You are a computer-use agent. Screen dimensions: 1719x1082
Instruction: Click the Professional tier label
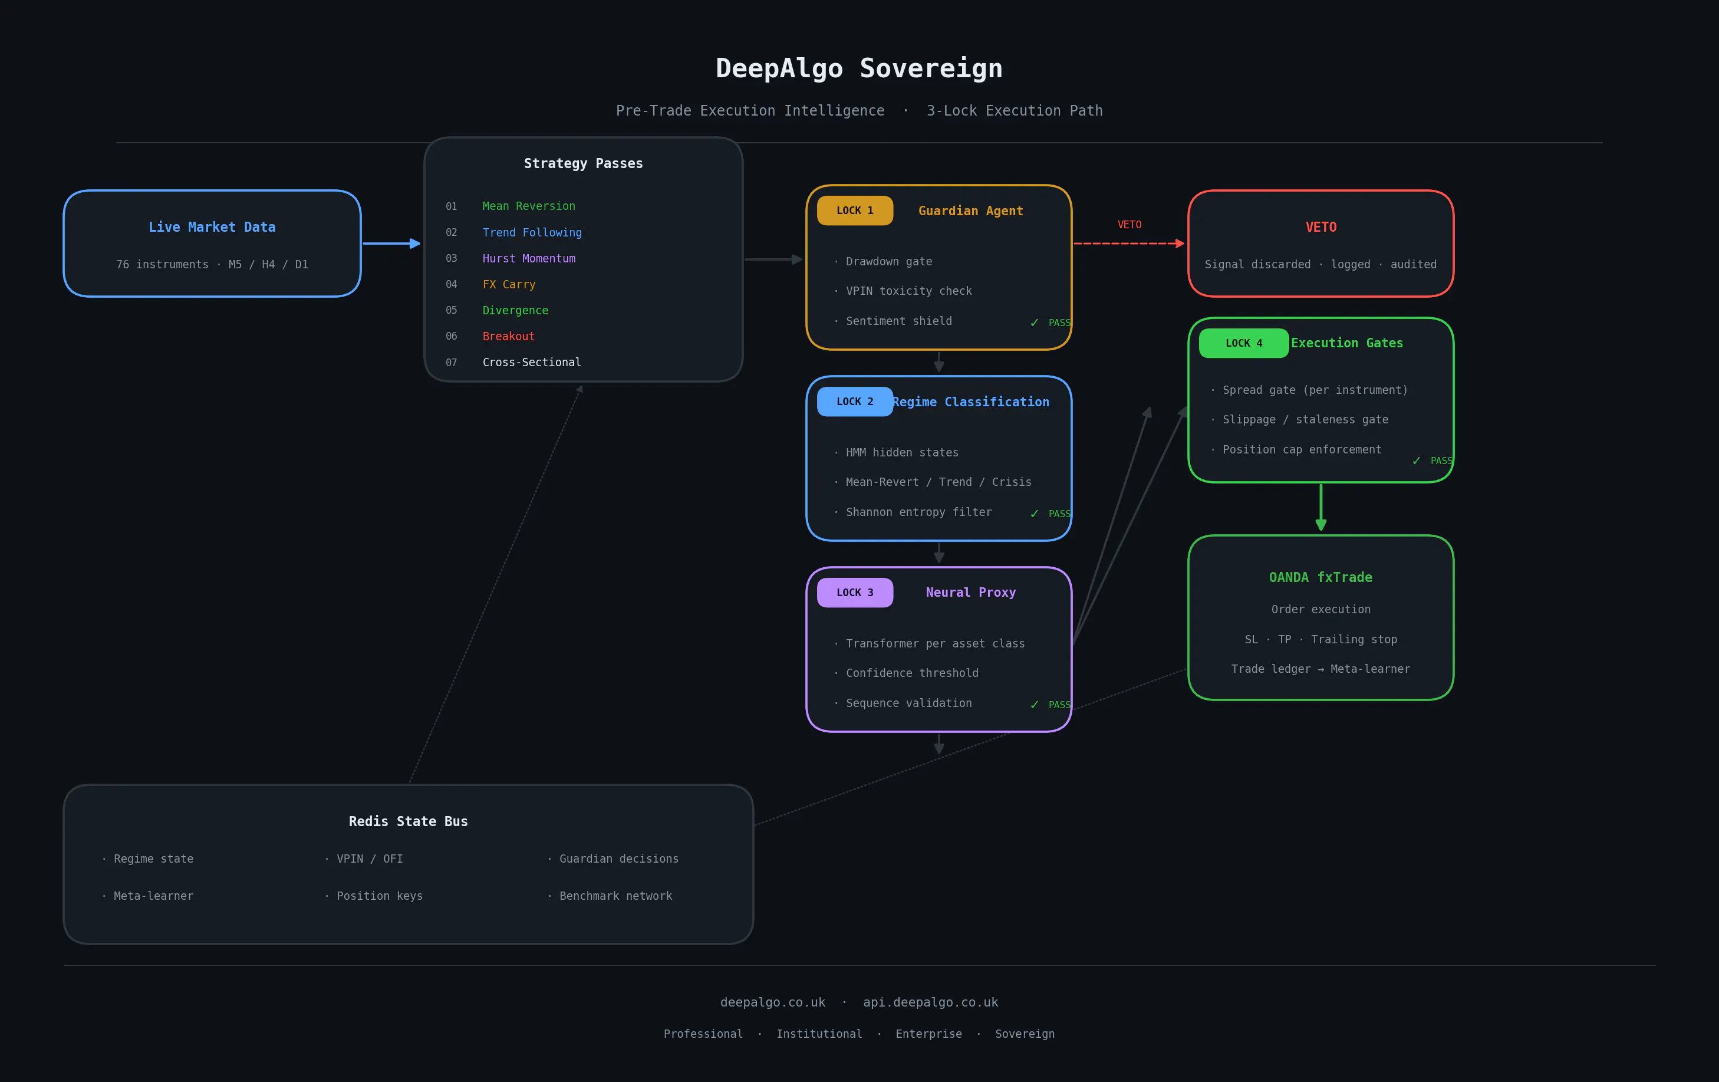click(x=703, y=1034)
